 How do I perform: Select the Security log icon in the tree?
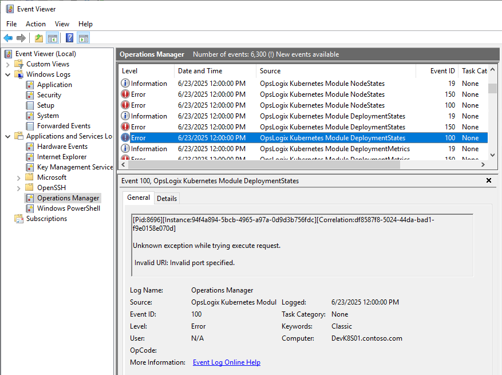click(30, 95)
